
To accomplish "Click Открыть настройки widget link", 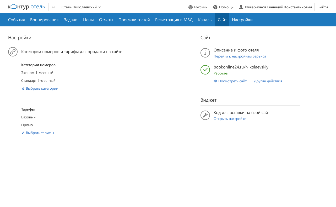I will pos(230,119).
